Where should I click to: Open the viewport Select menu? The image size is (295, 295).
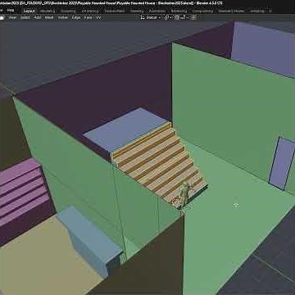click(25, 17)
